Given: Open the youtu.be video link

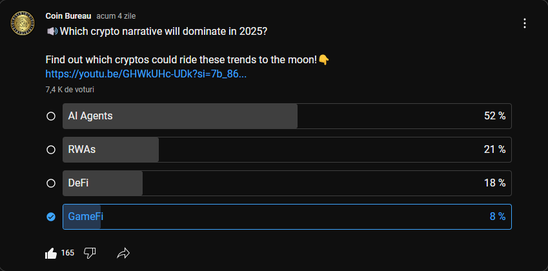Looking at the screenshot, I should click(146, 74).
